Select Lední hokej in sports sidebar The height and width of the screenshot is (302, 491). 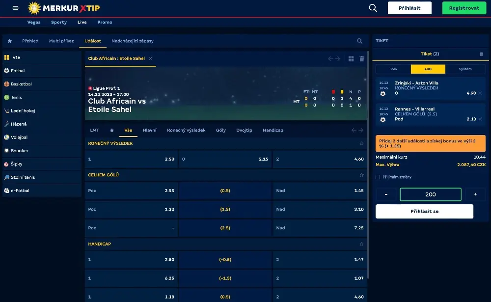[x=42, y=110]
